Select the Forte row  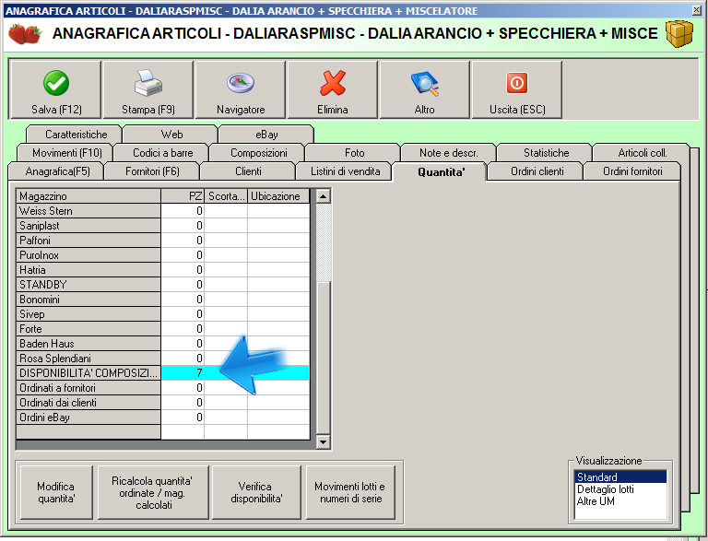163,329
